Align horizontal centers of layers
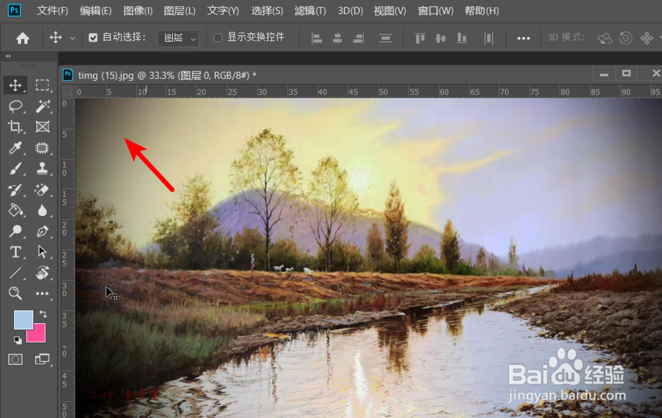662x418 pixels. (338, 38)
